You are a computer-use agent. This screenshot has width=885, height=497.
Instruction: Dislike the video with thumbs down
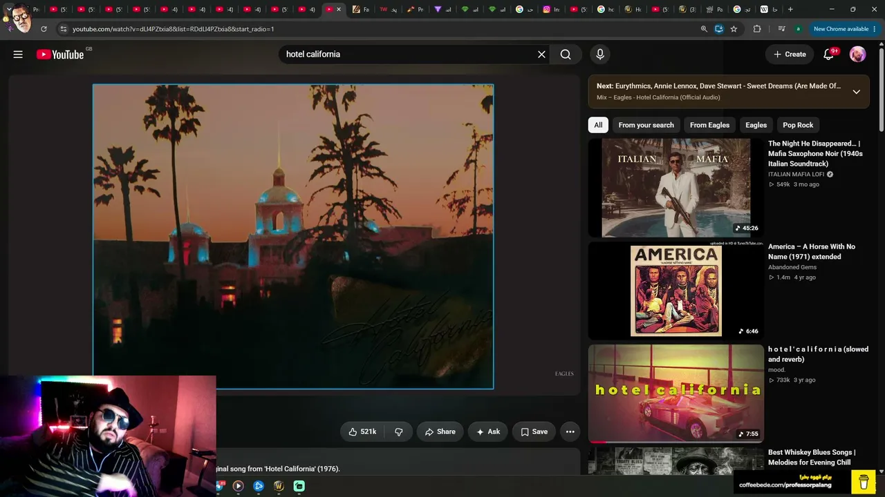pos(399,431)
